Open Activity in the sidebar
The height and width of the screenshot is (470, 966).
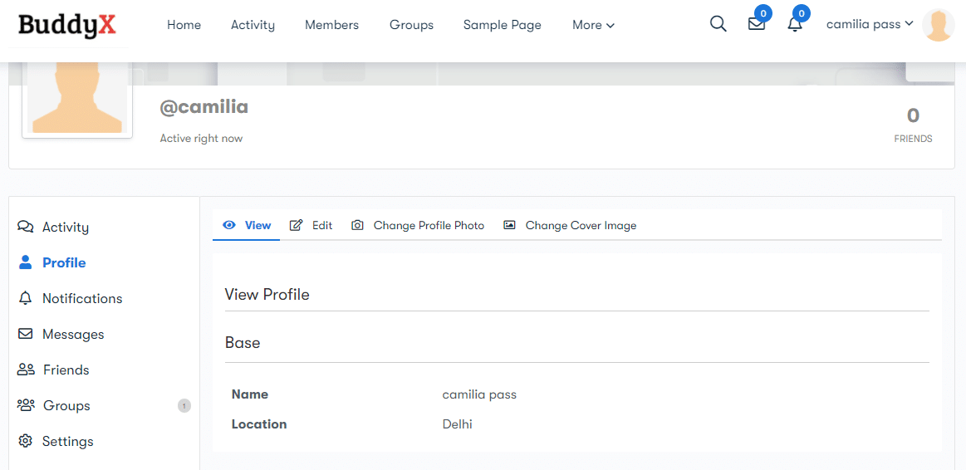point(66,228)
